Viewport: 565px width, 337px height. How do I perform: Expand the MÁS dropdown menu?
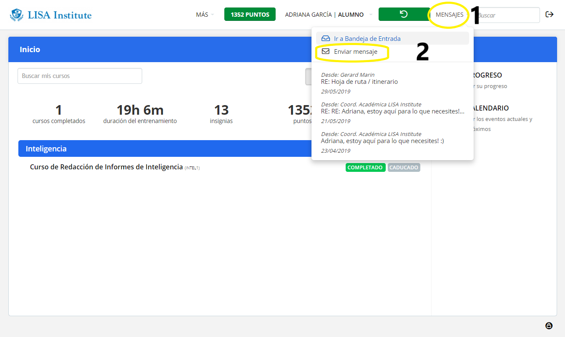coord(204,15)
